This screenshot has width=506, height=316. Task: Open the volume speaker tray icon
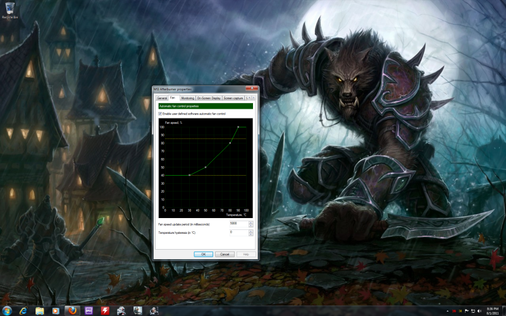[x=479, y=311]
